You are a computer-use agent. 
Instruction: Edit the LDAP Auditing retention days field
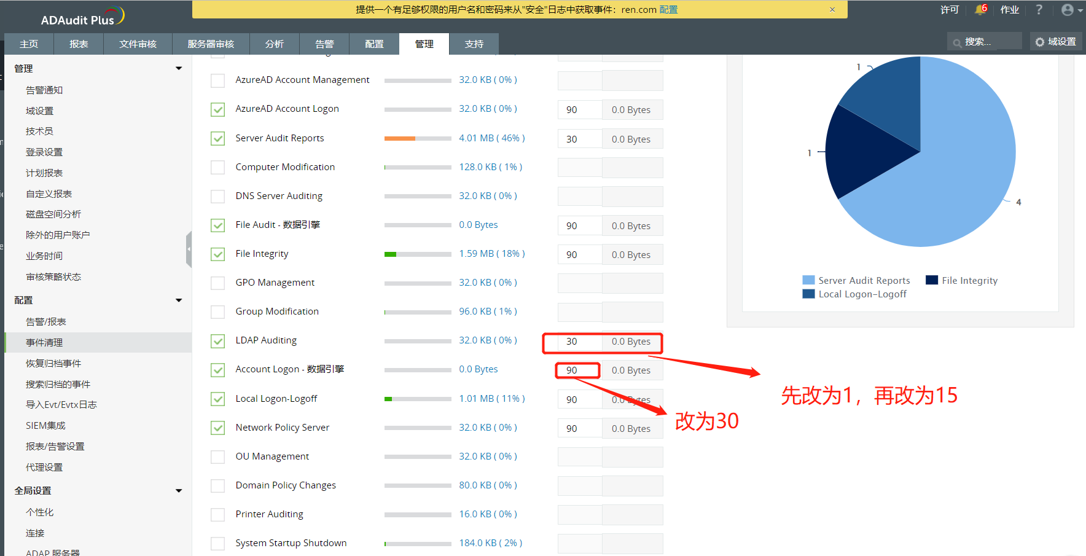(x=580, y=342)
